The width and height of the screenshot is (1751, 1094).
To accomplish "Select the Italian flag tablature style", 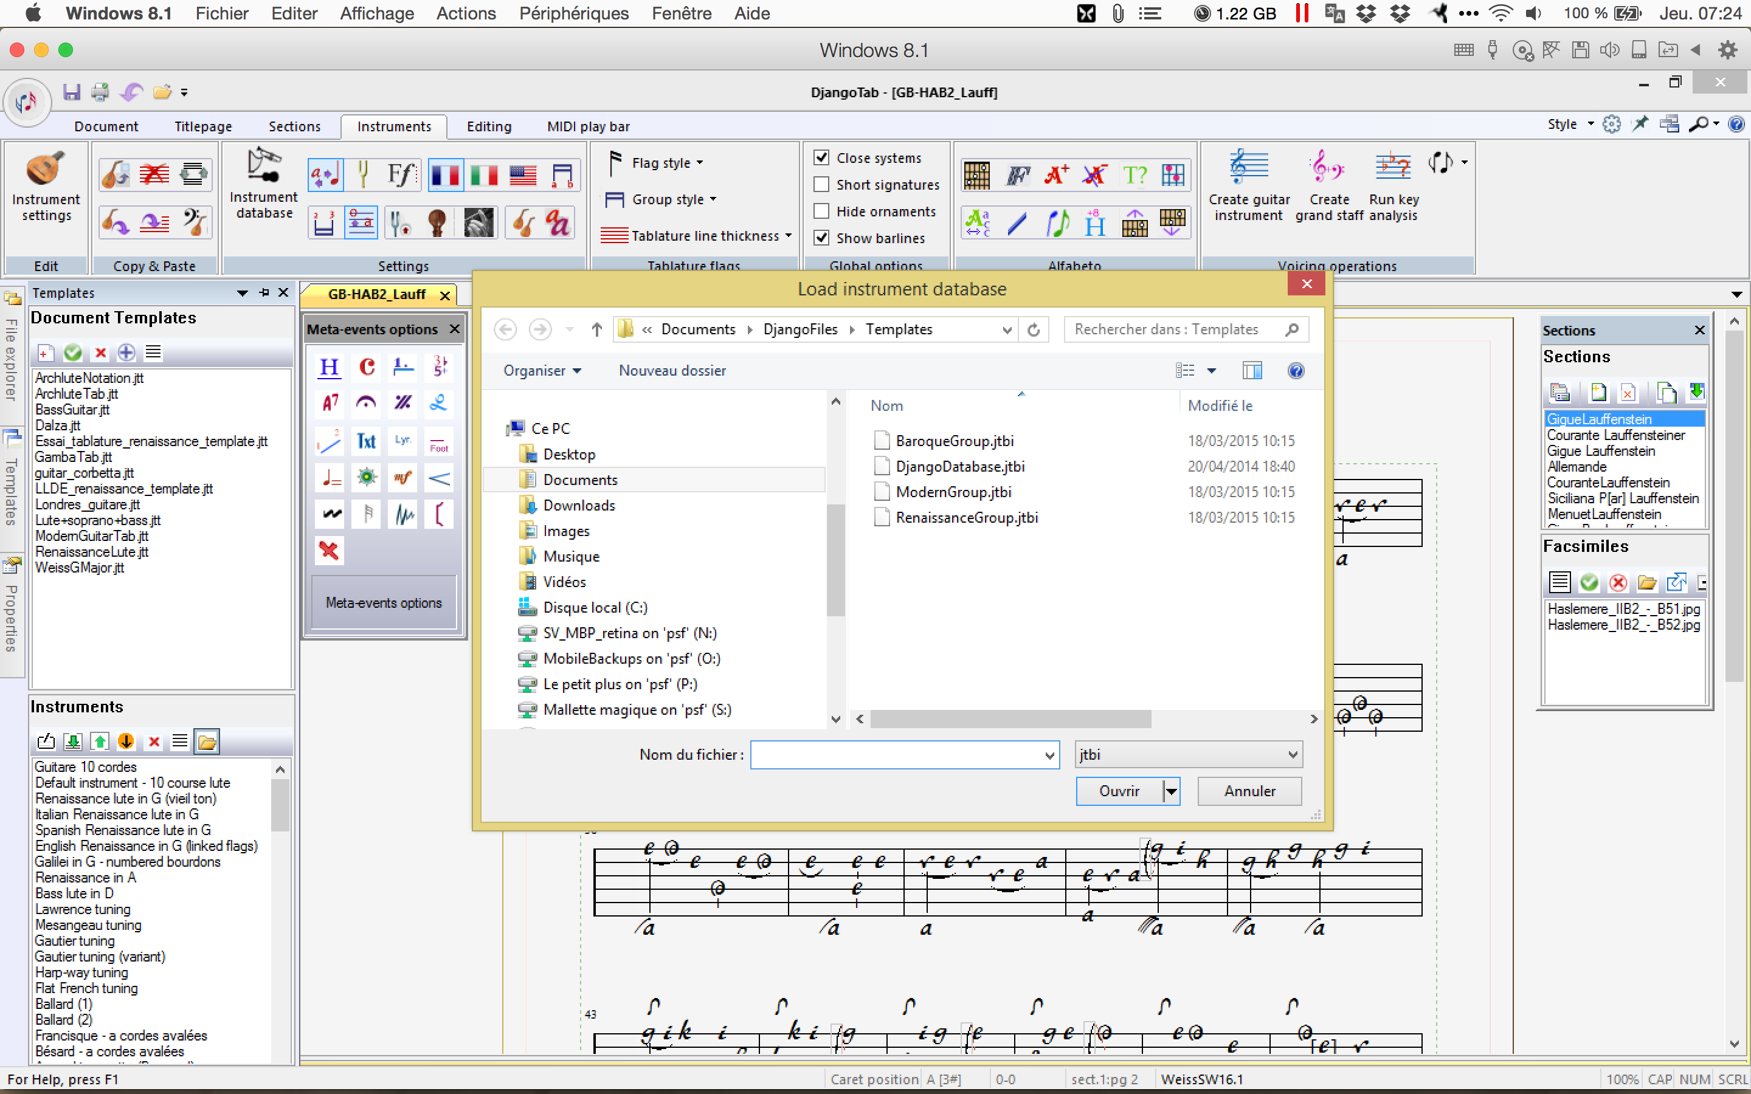I will [483, 175].
